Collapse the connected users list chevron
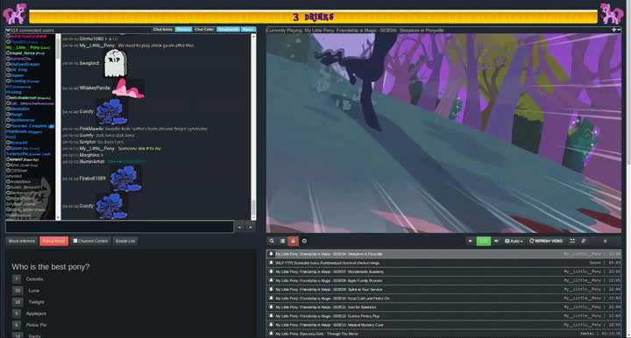This screenshot has height=338, width=631. coord(8,30)
